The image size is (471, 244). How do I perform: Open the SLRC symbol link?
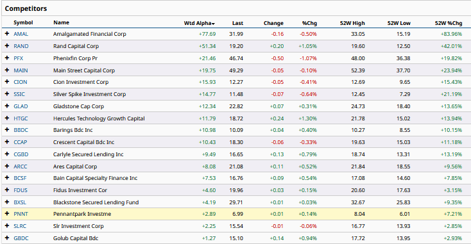(x=20, y=226)
